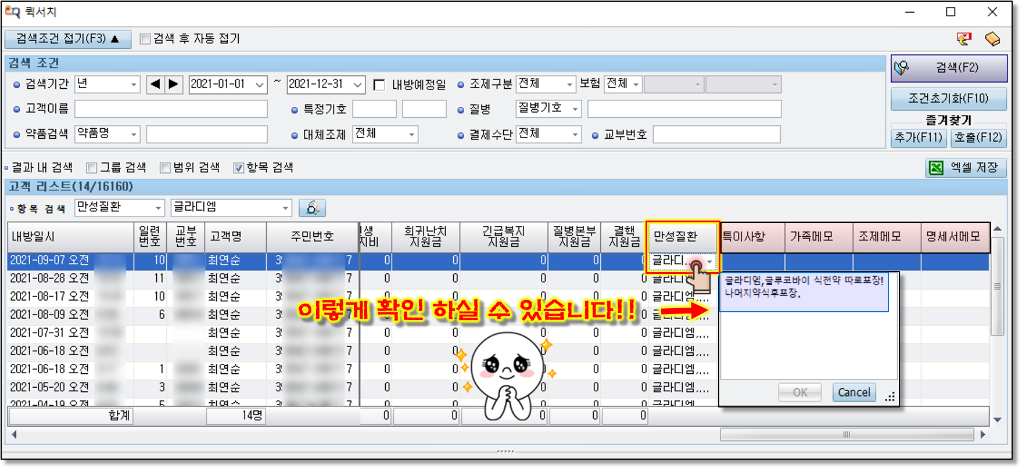Uncheck the 항목 검색 checkbox
This screenshot has width=1022, height=469.
(x=238, y=168)
